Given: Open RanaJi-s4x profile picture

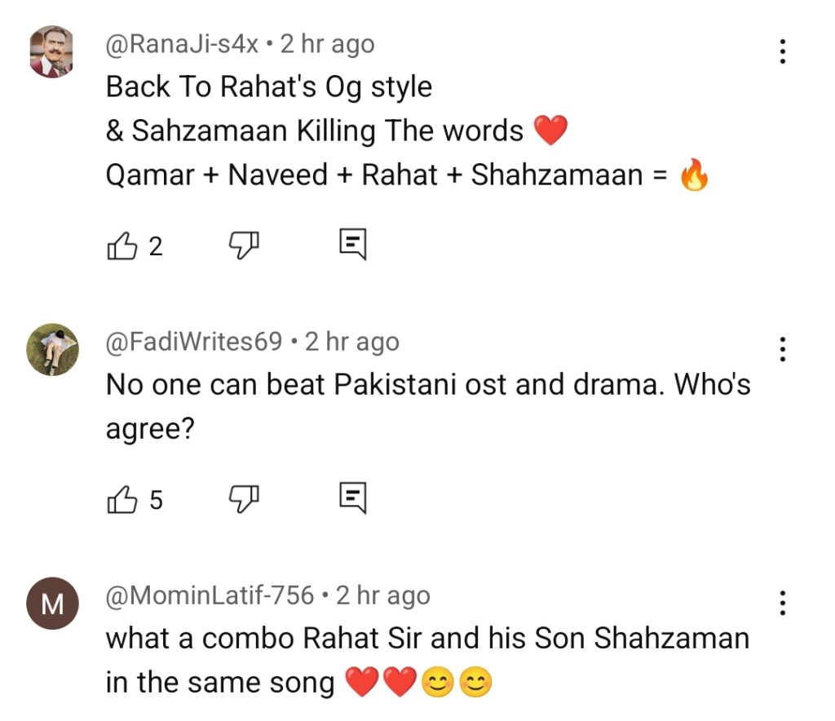Looking at the screenshot, I should (x=52, y=52).
